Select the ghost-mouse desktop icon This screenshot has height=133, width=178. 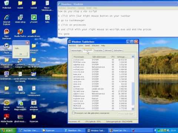(x=20, y=118)
